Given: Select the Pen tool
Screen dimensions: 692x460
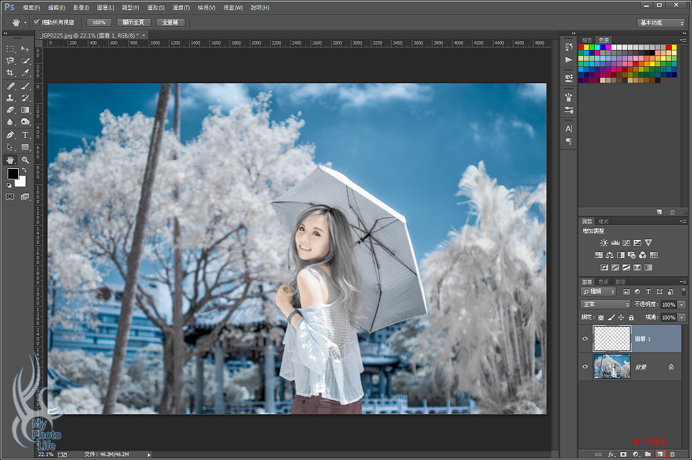Looking at the screenshot, I should pos(10,134).
